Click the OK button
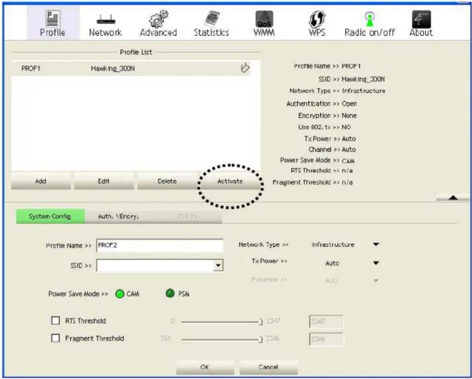 tap(205, 367)
